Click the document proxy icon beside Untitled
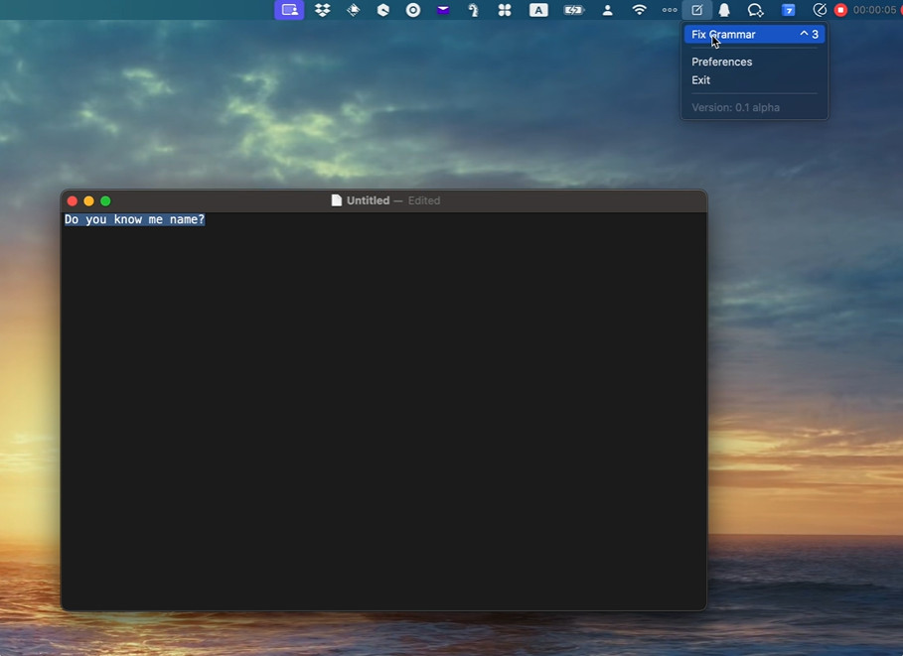Viewport: 903px width, 656px height. pos(337,200)
